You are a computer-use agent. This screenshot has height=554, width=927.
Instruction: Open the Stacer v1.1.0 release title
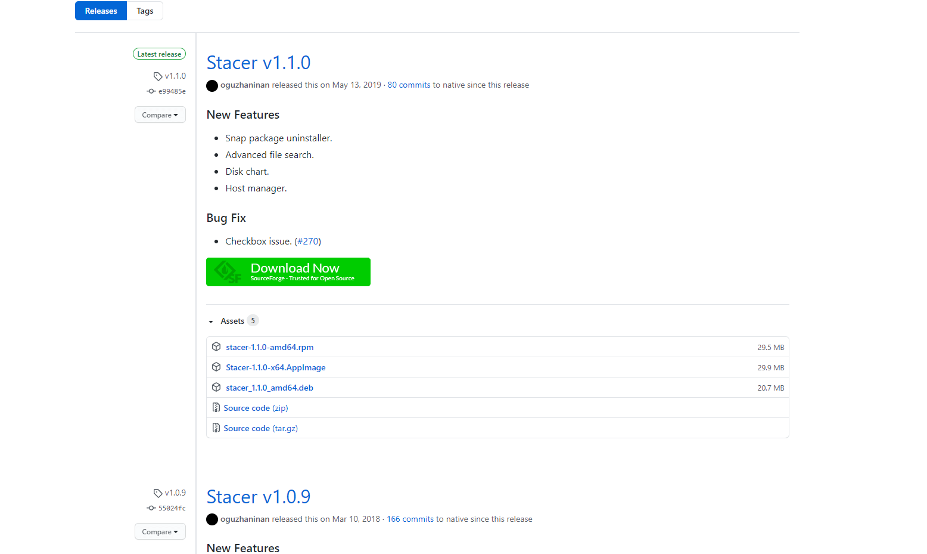259,63
